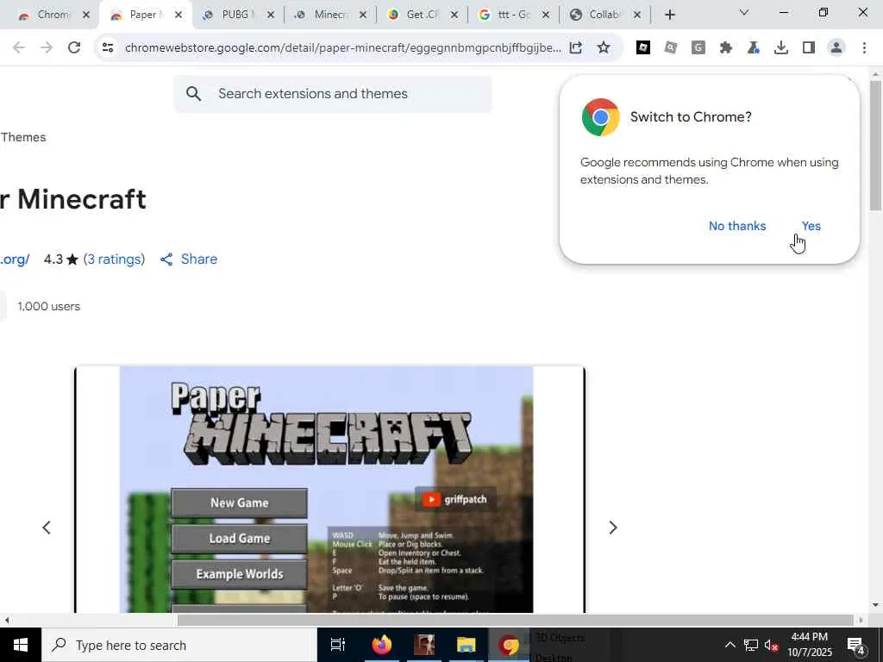Click the 1,000 users text
Screen dimensions: 883x662
click(49, 307)
